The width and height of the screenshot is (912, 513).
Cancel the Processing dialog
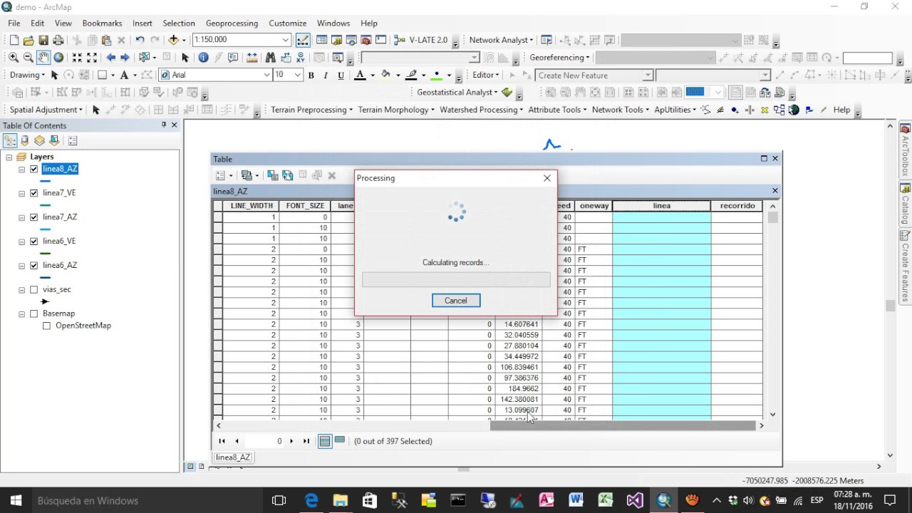pyautogui.click(x=456, y=301)
